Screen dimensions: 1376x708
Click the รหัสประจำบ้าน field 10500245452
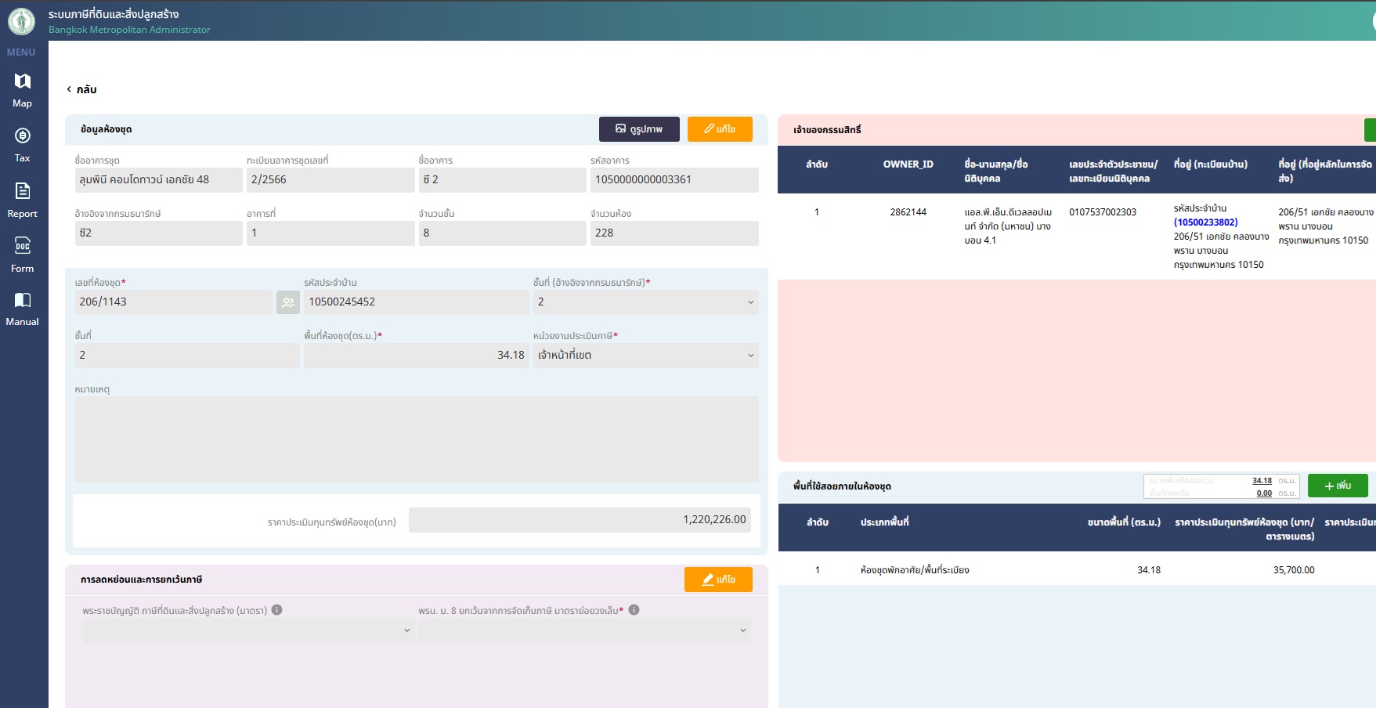(x=416, y=302)
